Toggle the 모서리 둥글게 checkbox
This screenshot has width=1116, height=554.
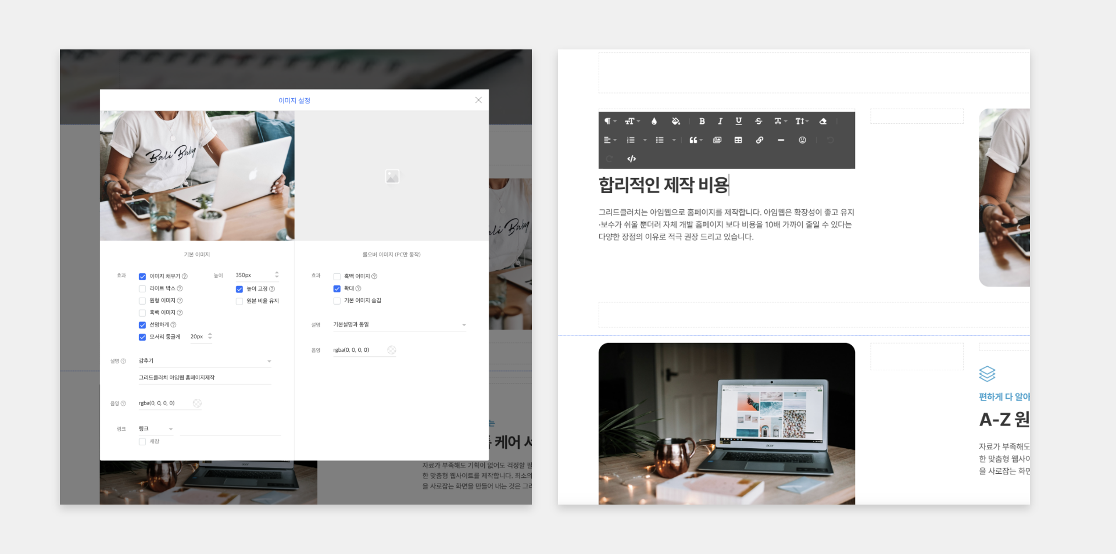pyautogui.click(x=142, y=337)
